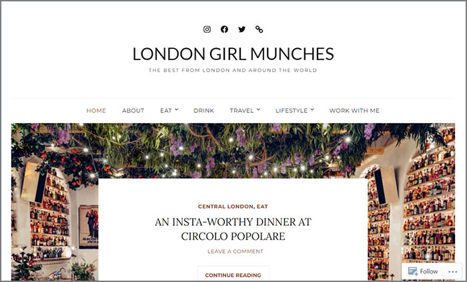Click the Follow icon in bottom bar

click(413, 271)
